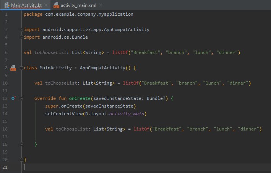Screen dimensions: 271x173
Task: Click the MainActivity class name
Action: (56, 68)
